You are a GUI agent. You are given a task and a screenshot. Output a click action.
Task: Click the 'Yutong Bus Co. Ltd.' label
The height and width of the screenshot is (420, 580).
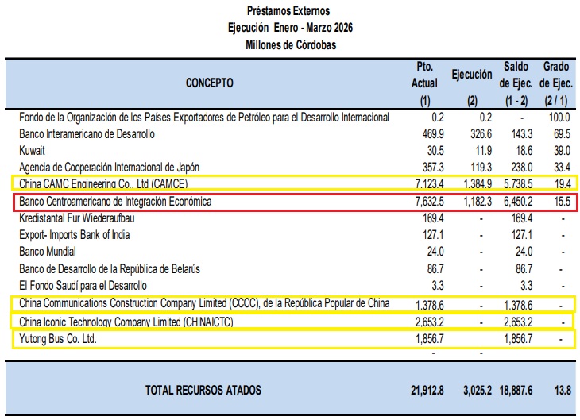coord(58,339)
